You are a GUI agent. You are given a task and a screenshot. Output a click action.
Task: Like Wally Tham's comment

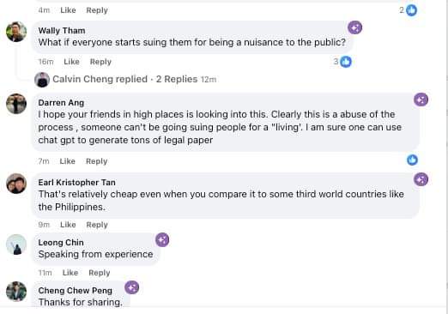[71, 62]
